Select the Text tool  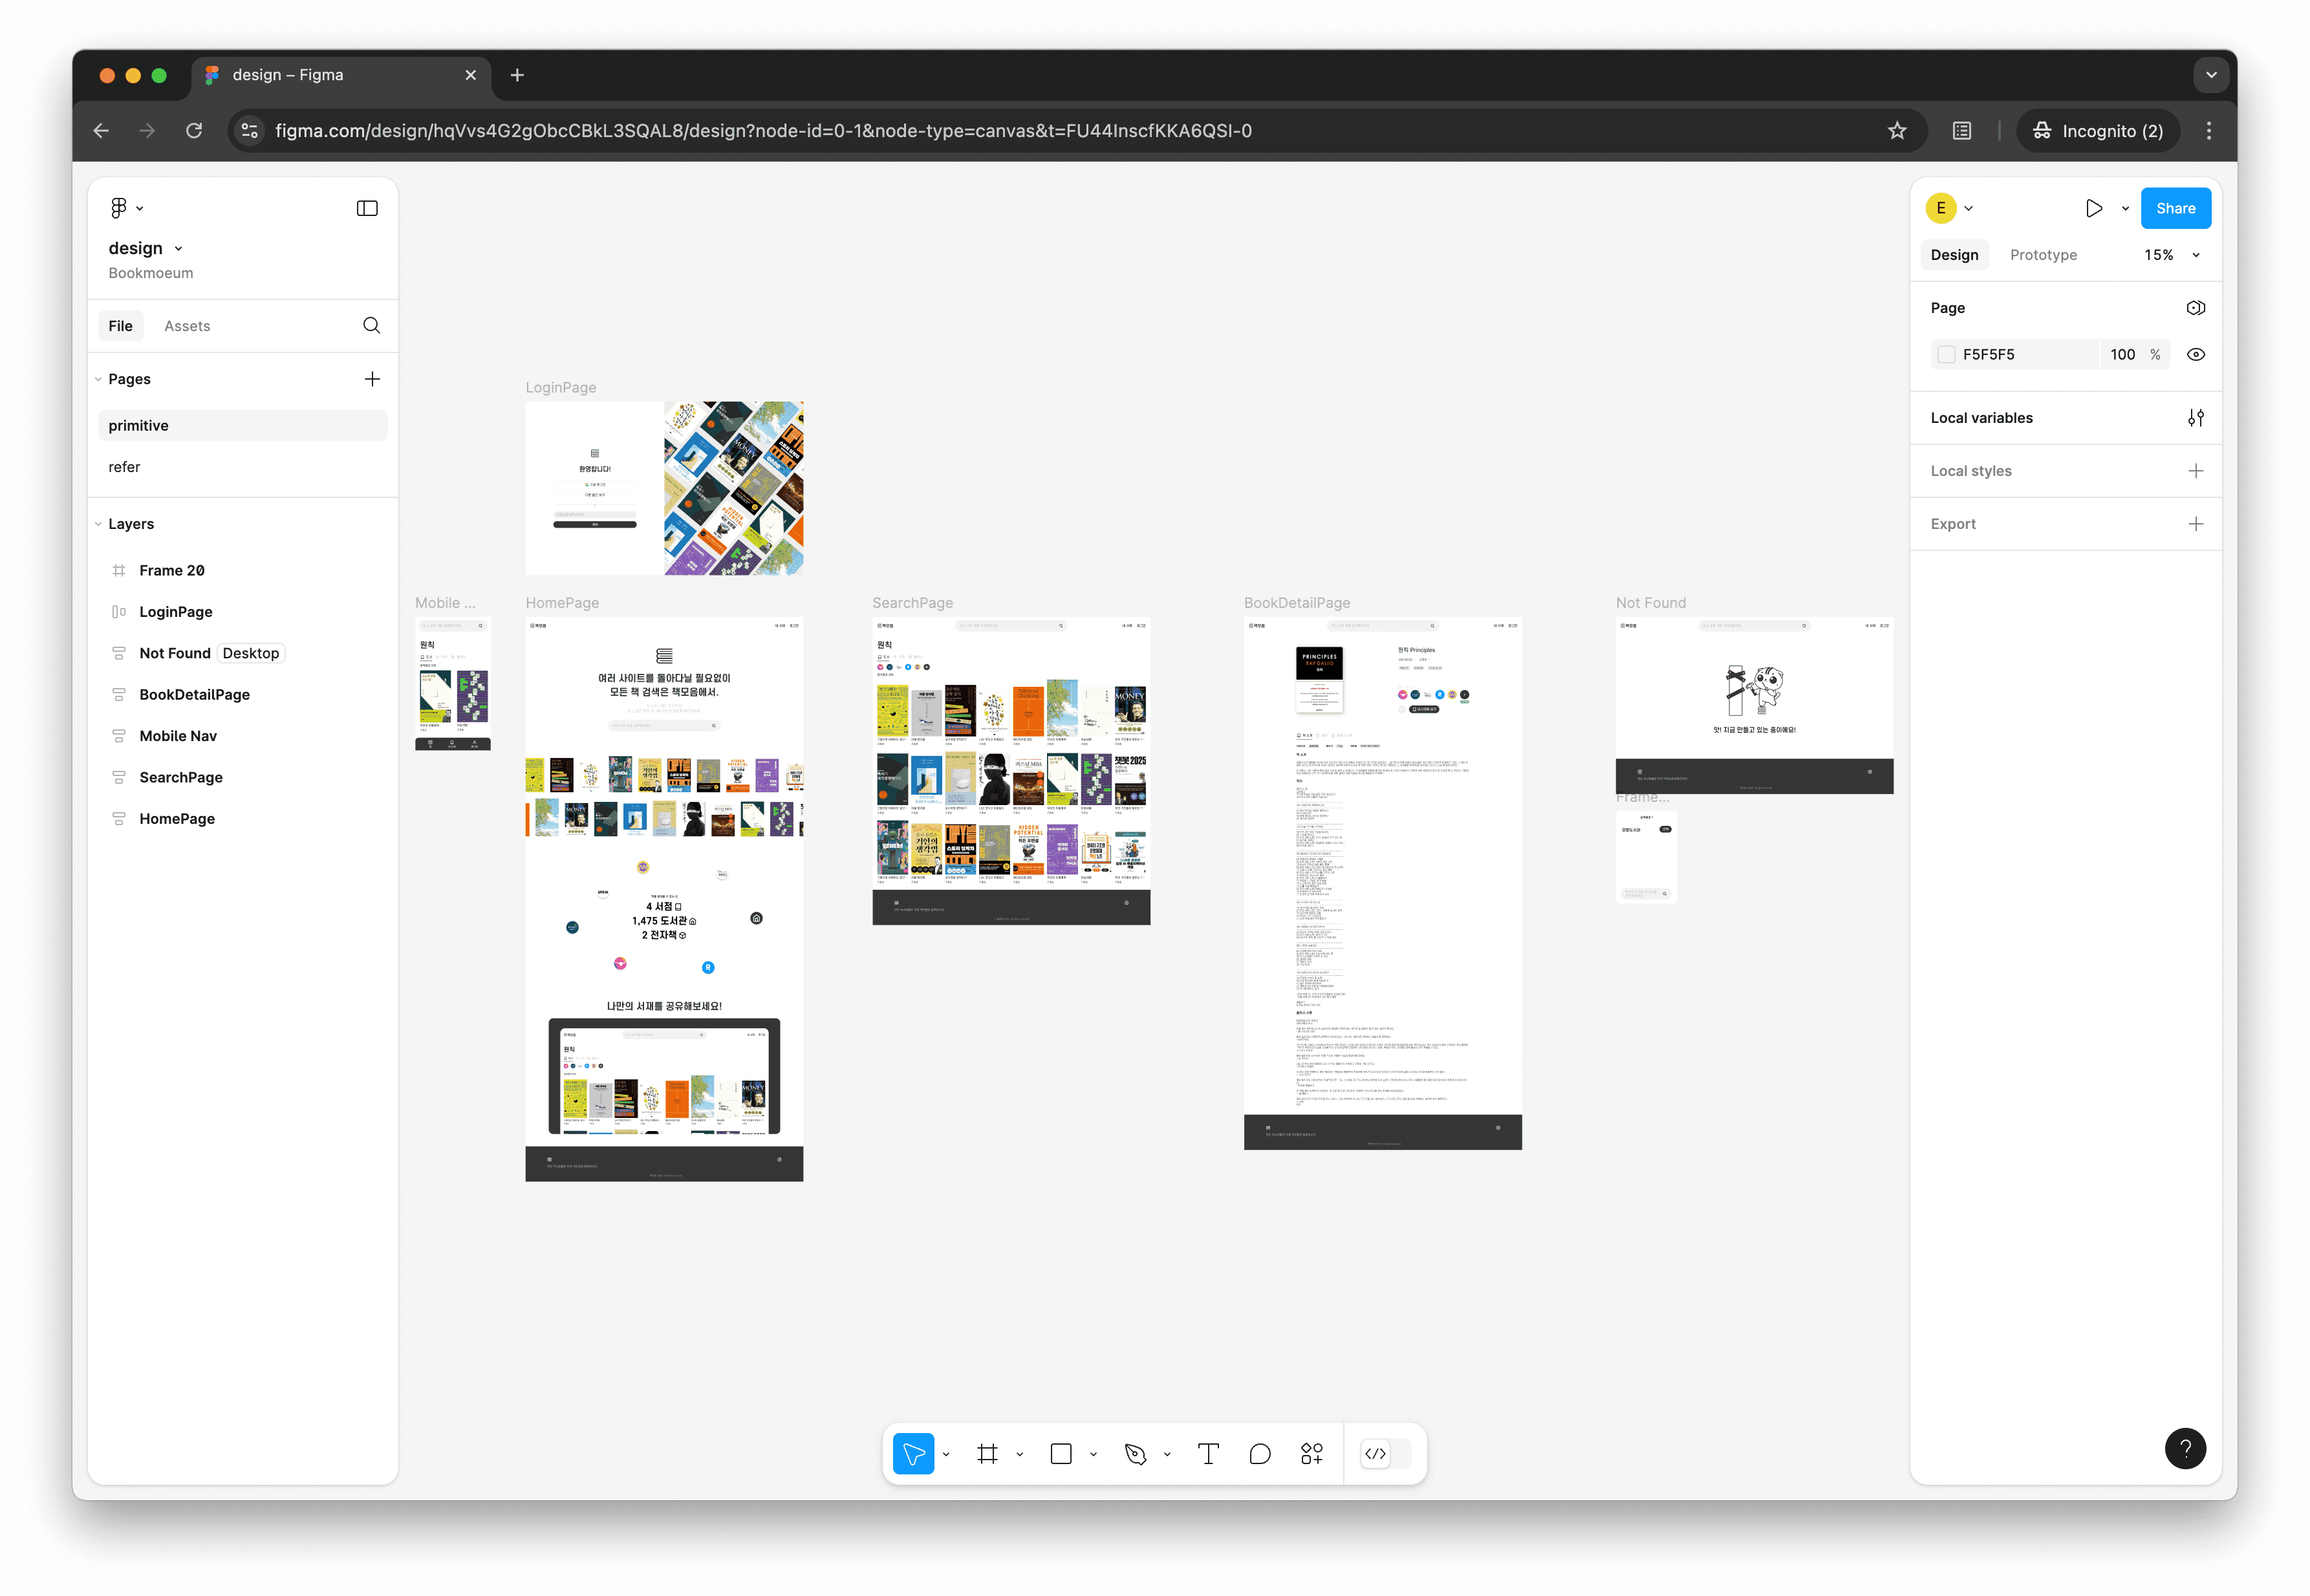(1208, 1454)
